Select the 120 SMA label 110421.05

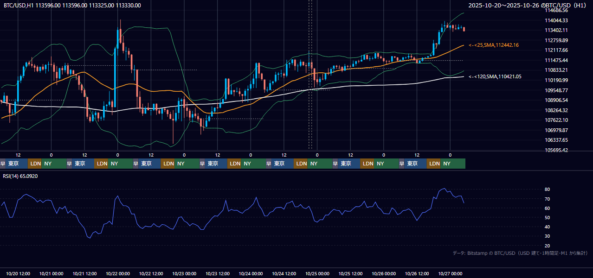click(x=495, y=76)
